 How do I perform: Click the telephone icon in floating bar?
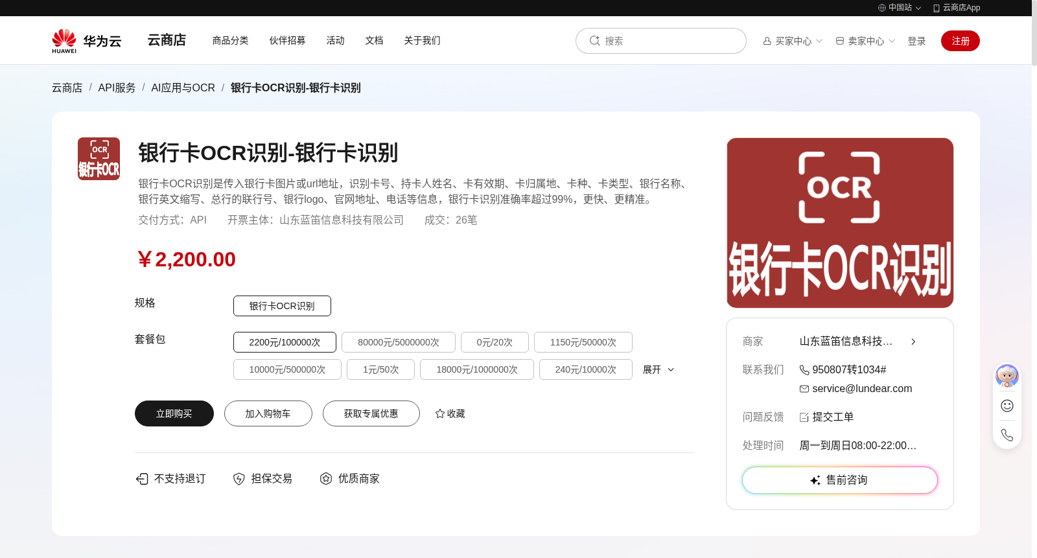coord(1007,435)
